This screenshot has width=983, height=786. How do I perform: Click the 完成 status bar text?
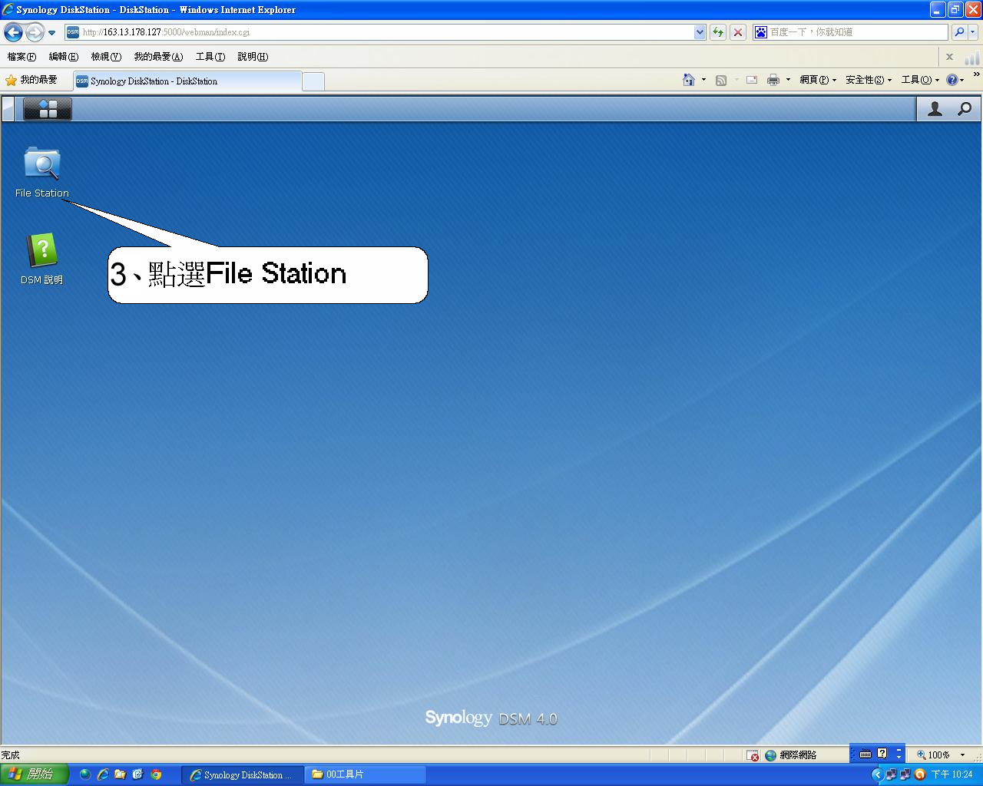pos(11,755)
